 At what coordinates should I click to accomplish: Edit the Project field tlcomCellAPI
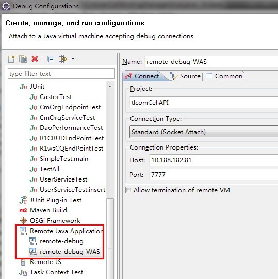coord(204,102)
